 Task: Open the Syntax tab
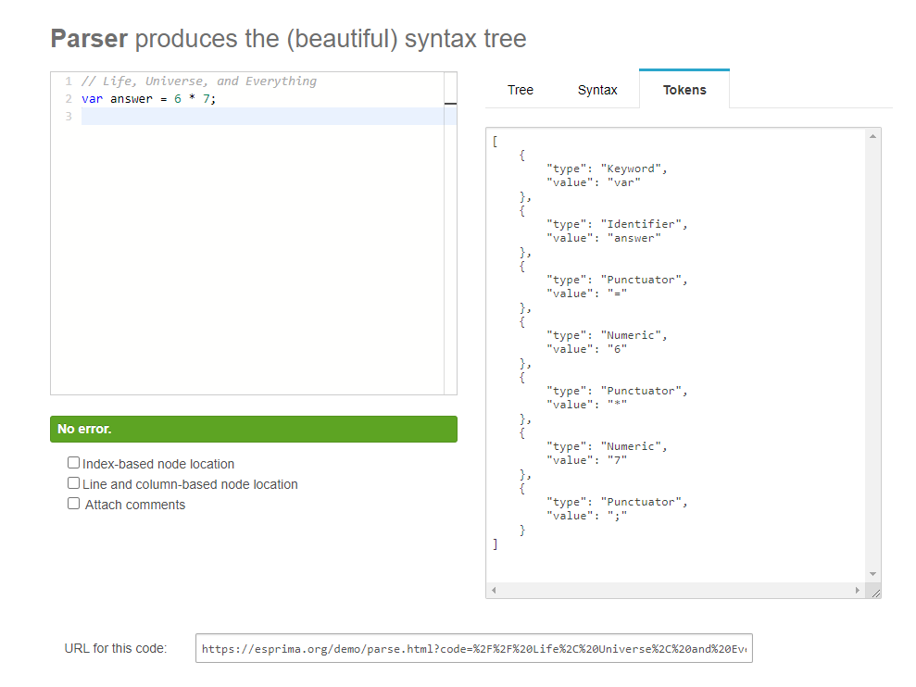[x=597, y=90]
